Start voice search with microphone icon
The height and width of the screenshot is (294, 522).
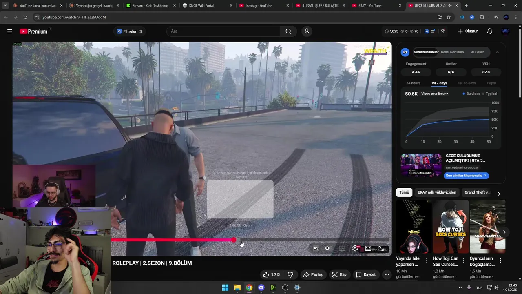click(x=307, y=31)
